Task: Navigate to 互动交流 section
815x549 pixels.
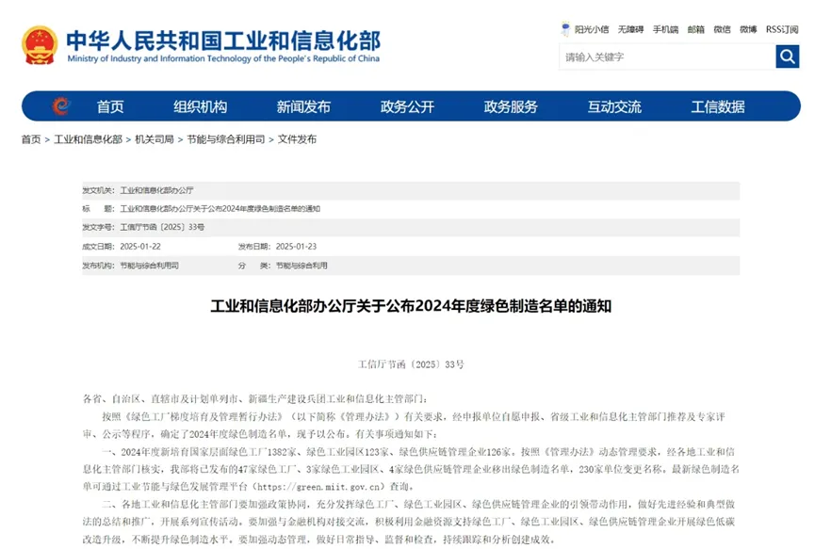Action: [614, 106]
